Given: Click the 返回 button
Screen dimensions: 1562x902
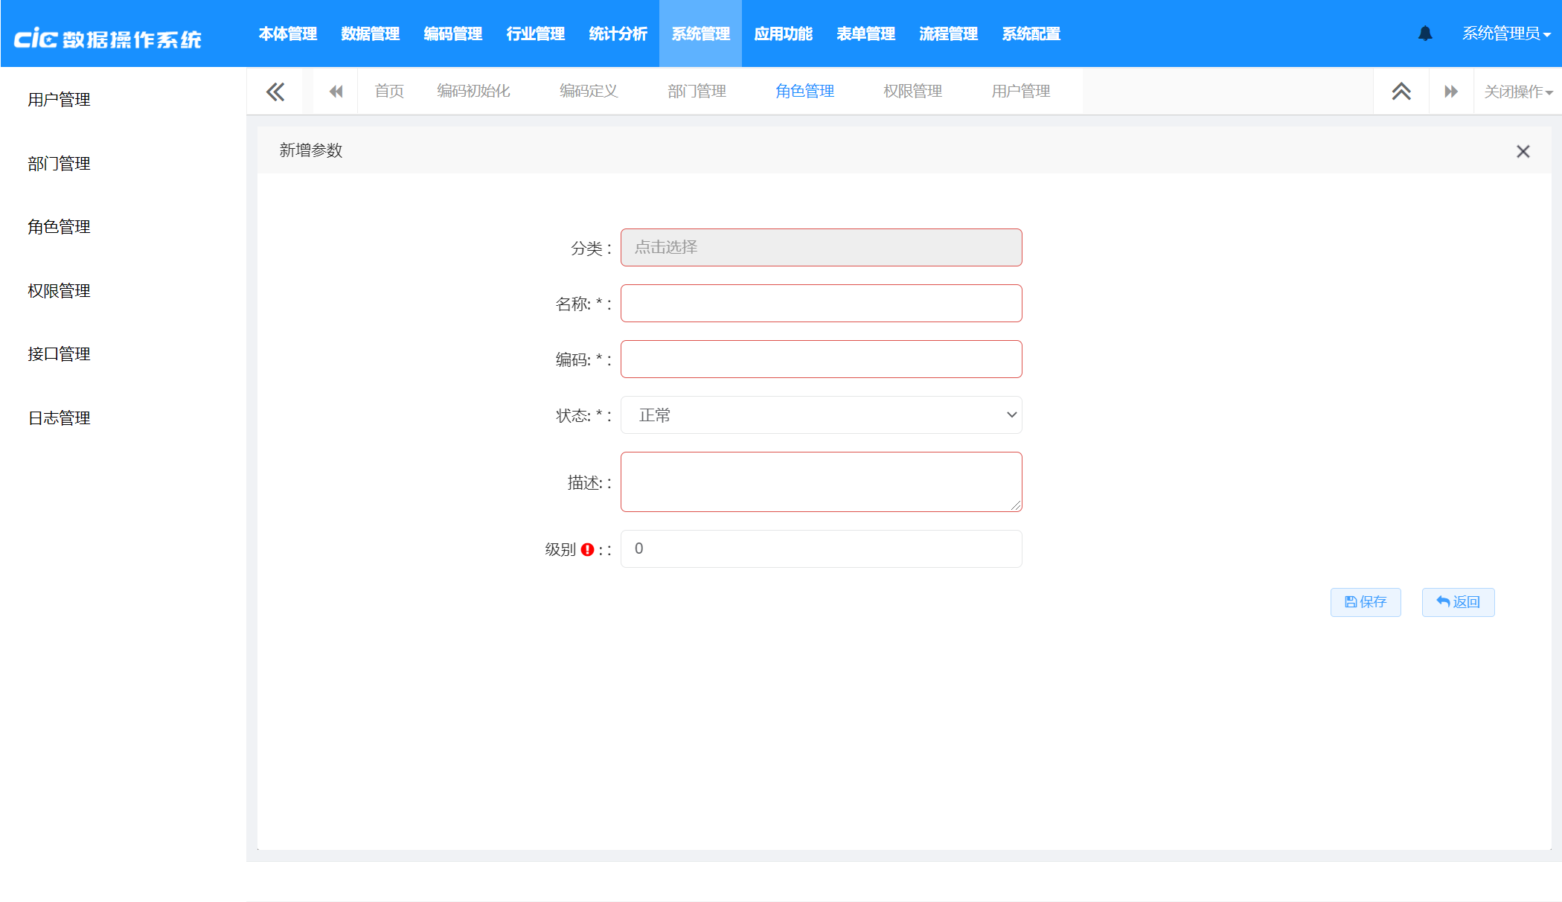Looking at the screenshot, I should coord(1458,602).
